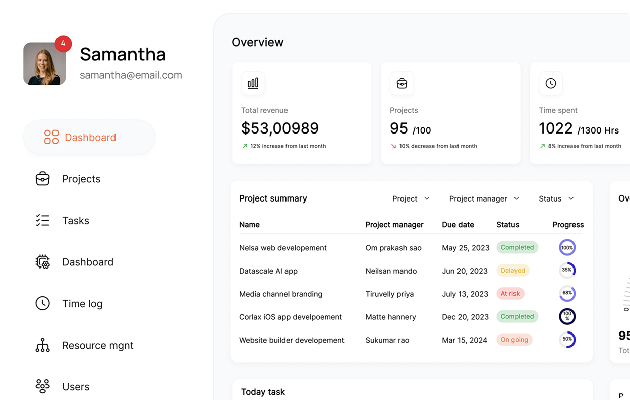The width and height of the screenshot is (630, 400).
Task: Open the Project manager filter dropdown
Action: click(x=484, y=198)
